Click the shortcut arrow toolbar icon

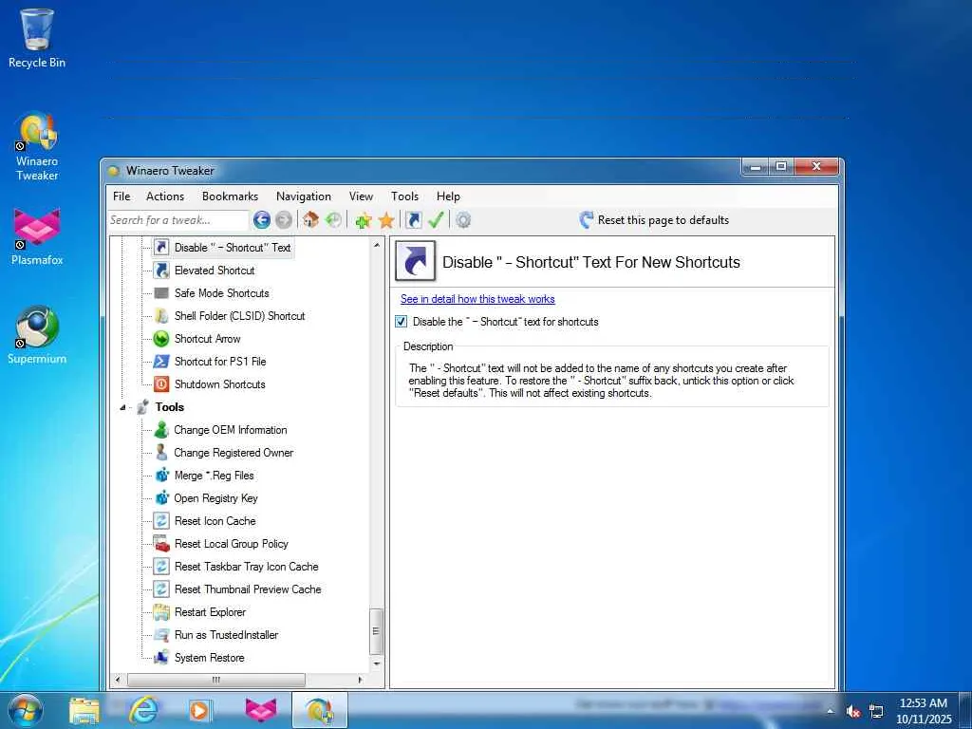point(414,219)
